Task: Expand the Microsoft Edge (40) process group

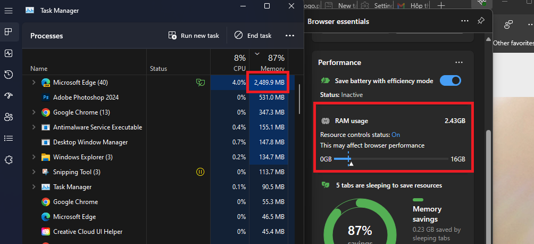Action: [x=34, y=83]
